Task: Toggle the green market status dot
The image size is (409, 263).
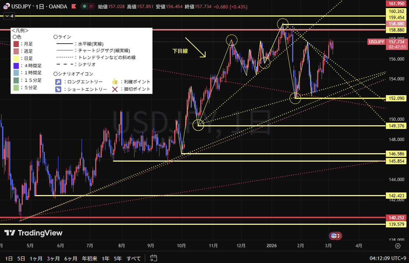Action: click(85, 6)
